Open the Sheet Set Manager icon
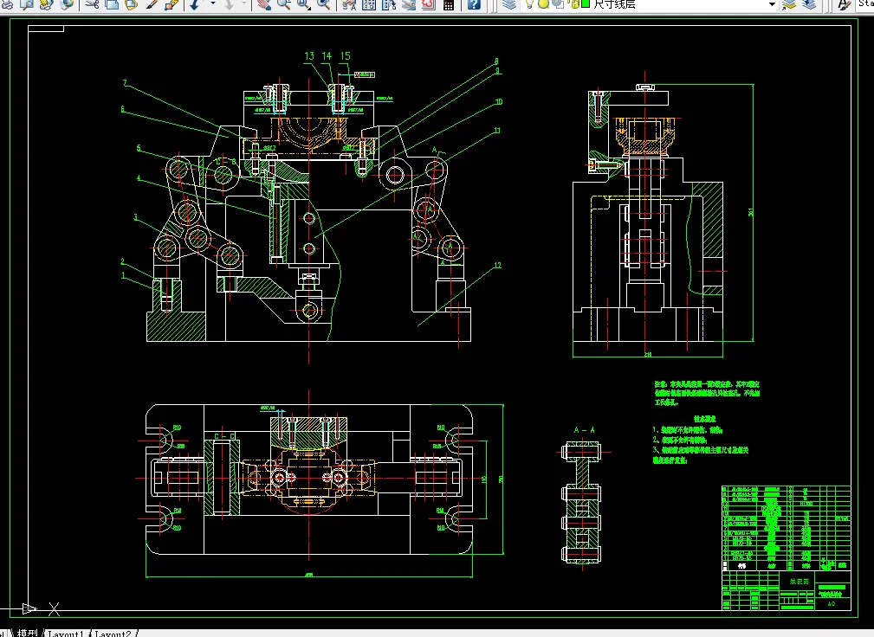 [409, 4]
